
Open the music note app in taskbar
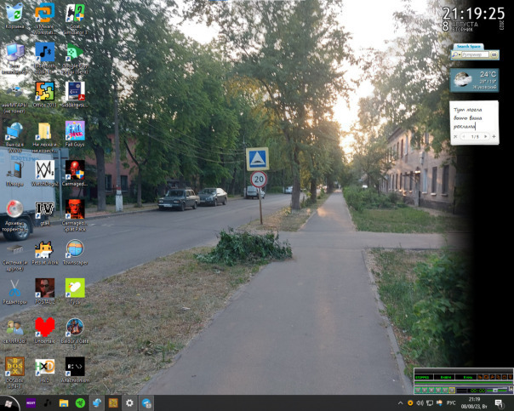pos(48,403)
